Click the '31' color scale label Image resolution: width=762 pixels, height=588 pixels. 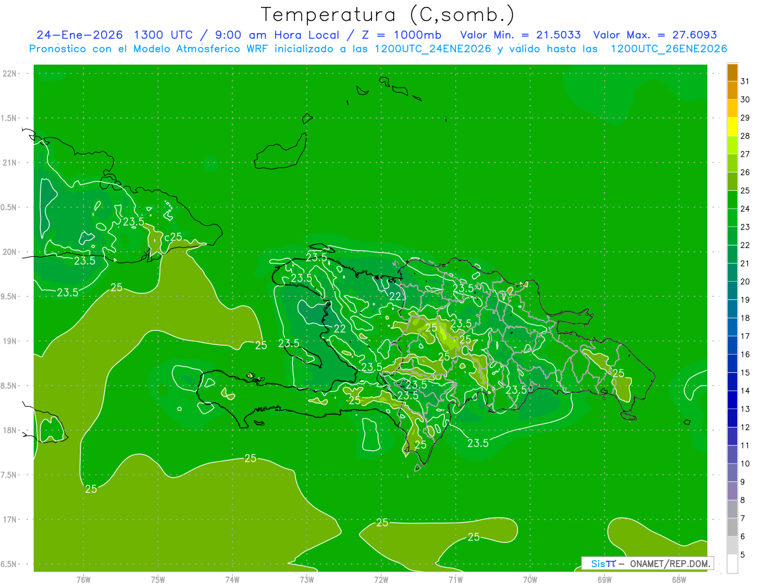745,81
